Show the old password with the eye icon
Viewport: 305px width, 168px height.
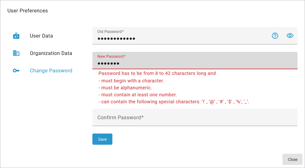pos(290,36)
